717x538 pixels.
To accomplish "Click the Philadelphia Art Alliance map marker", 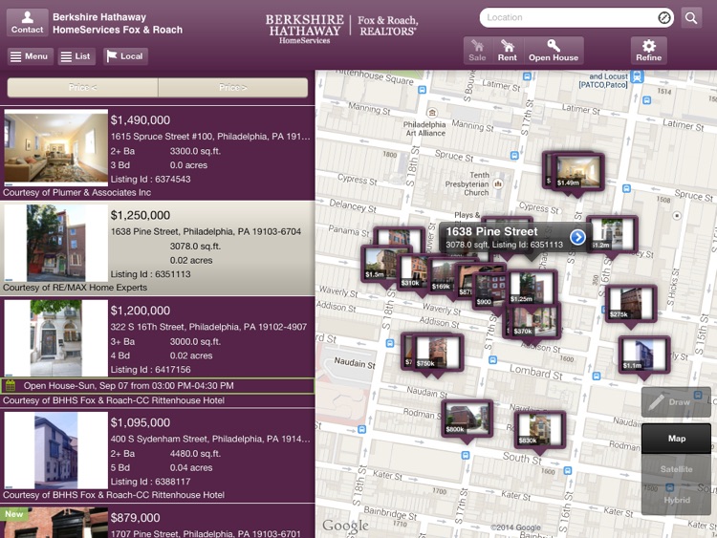I will point(432,113).
